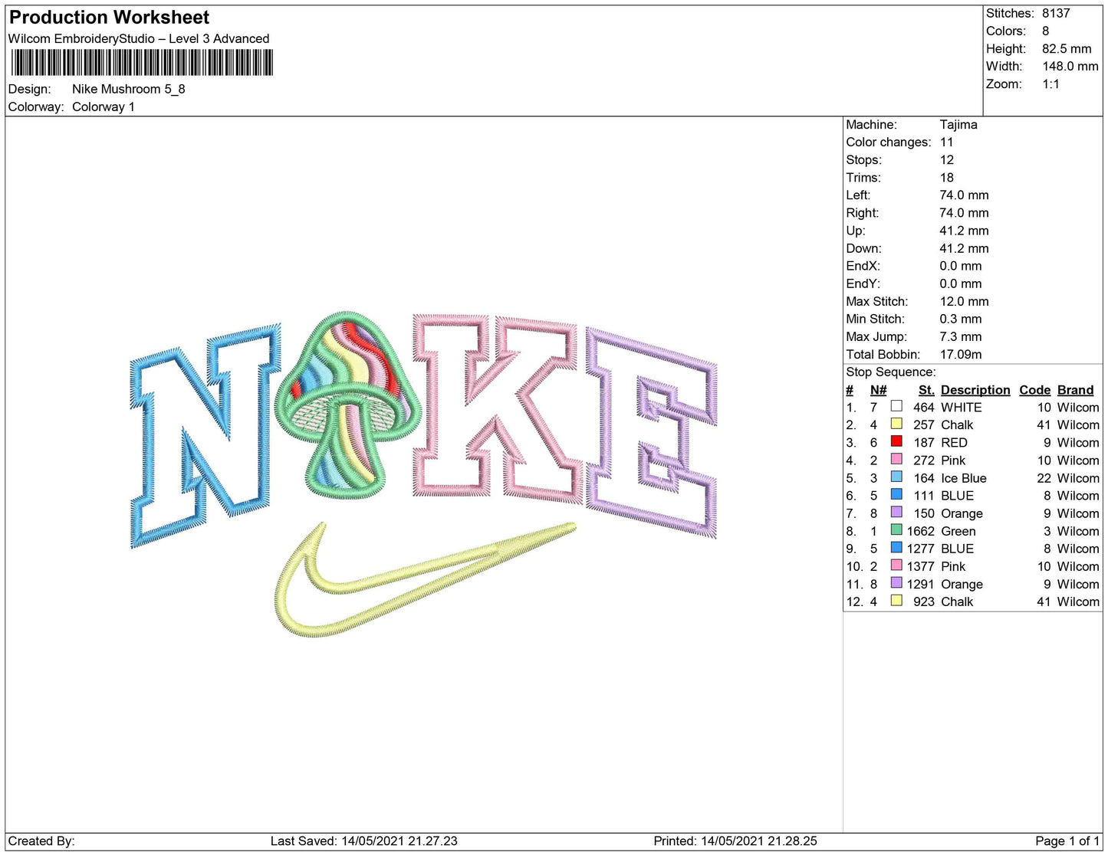
Task: Click the "St." column header
Action: point(926,390)
